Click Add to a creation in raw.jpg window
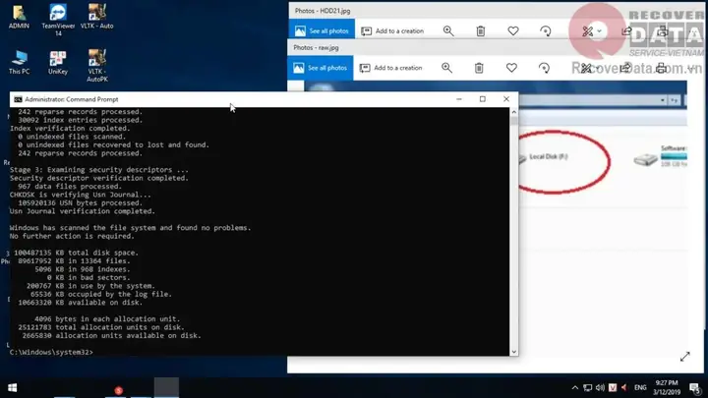 [x=391, y=68]
